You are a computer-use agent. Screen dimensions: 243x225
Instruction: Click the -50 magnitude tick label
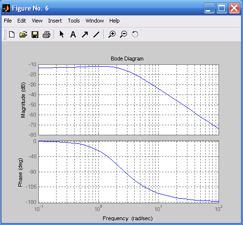(x=33, y=105)
